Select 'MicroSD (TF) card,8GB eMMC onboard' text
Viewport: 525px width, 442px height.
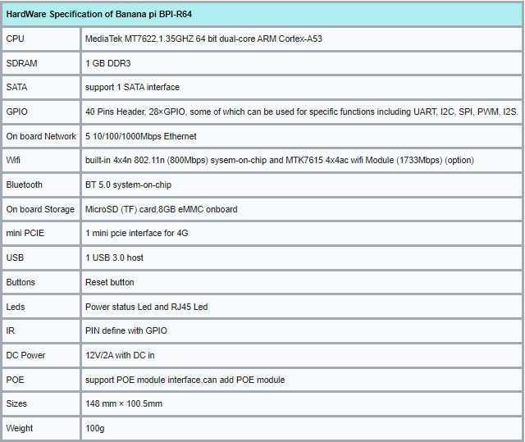[x=161, y=209]
